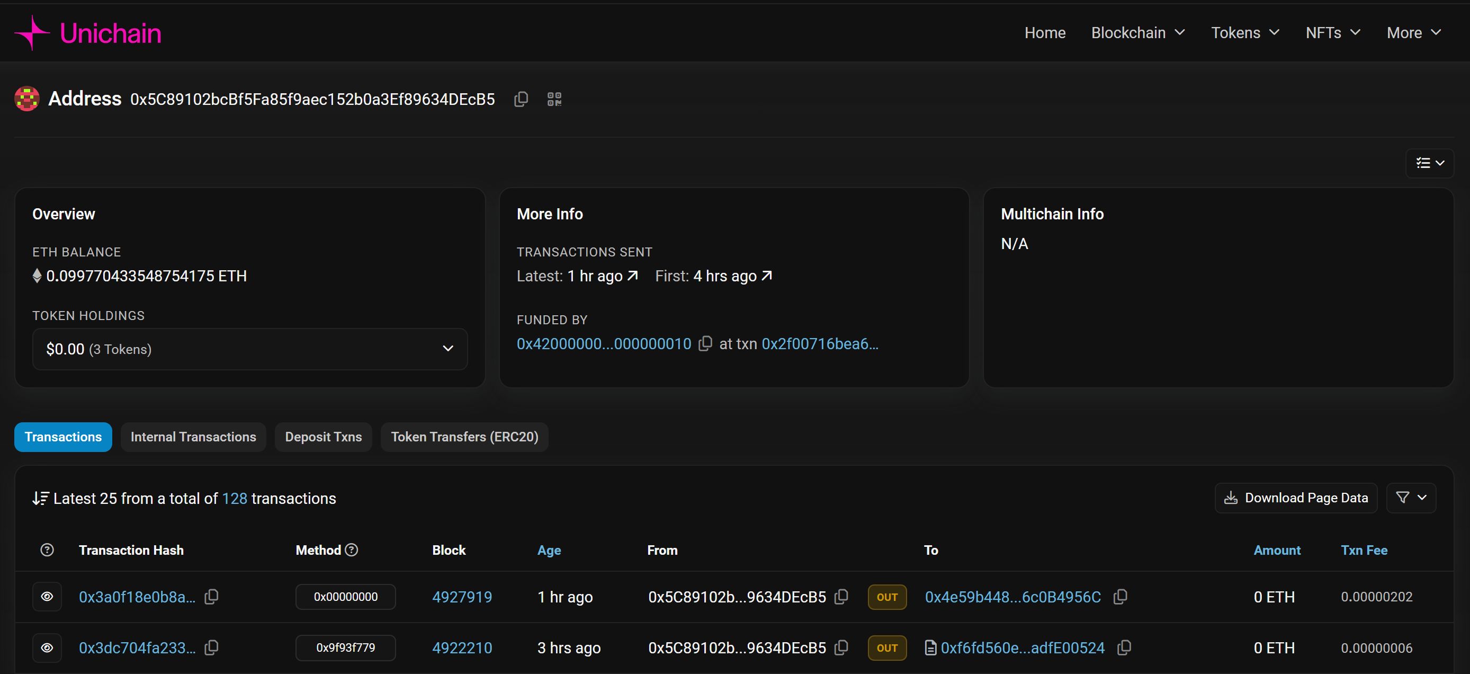Open the latest sent transaction arrow
This screenshot has height=674, width=1470.
pyautogui.click(x=632, y=276)
